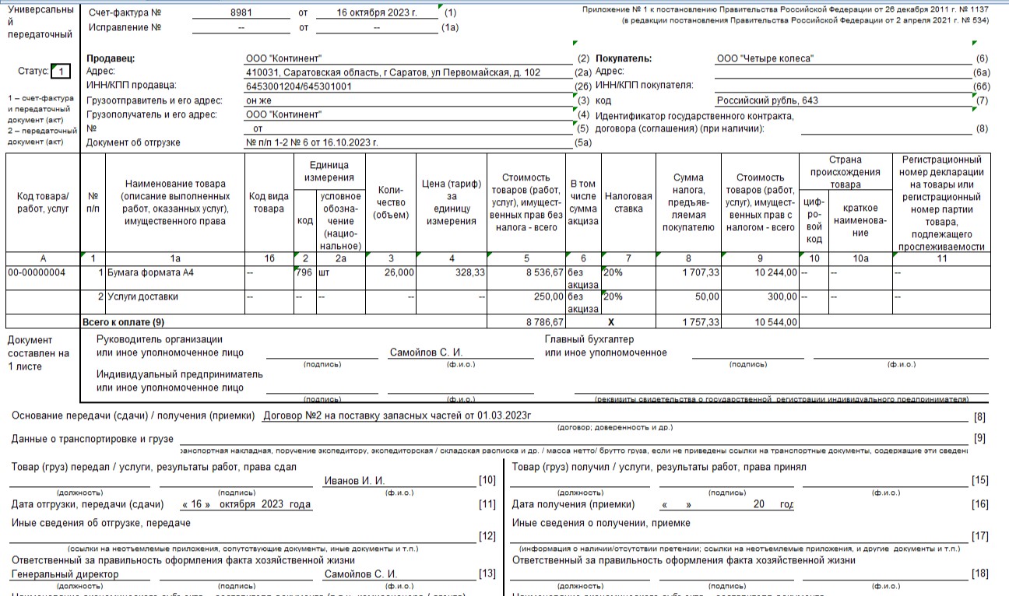Viewport: 1009px width, 596px height.
Task: Select the 'Документ об отгрузке' label
Action: (133, 142)
